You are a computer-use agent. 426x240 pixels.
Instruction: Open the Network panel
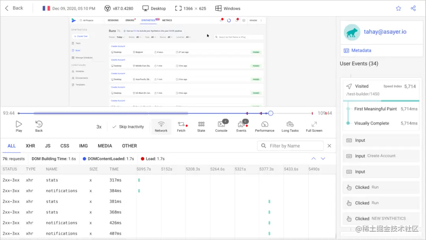point(161,127)
